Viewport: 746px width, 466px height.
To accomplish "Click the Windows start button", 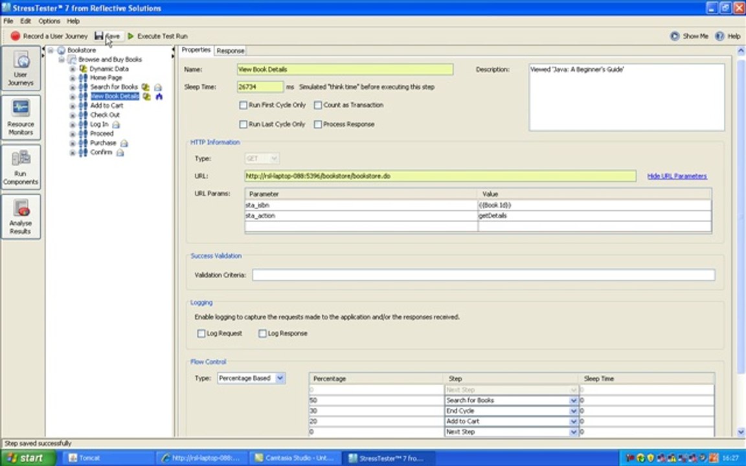I will (28, 458).
